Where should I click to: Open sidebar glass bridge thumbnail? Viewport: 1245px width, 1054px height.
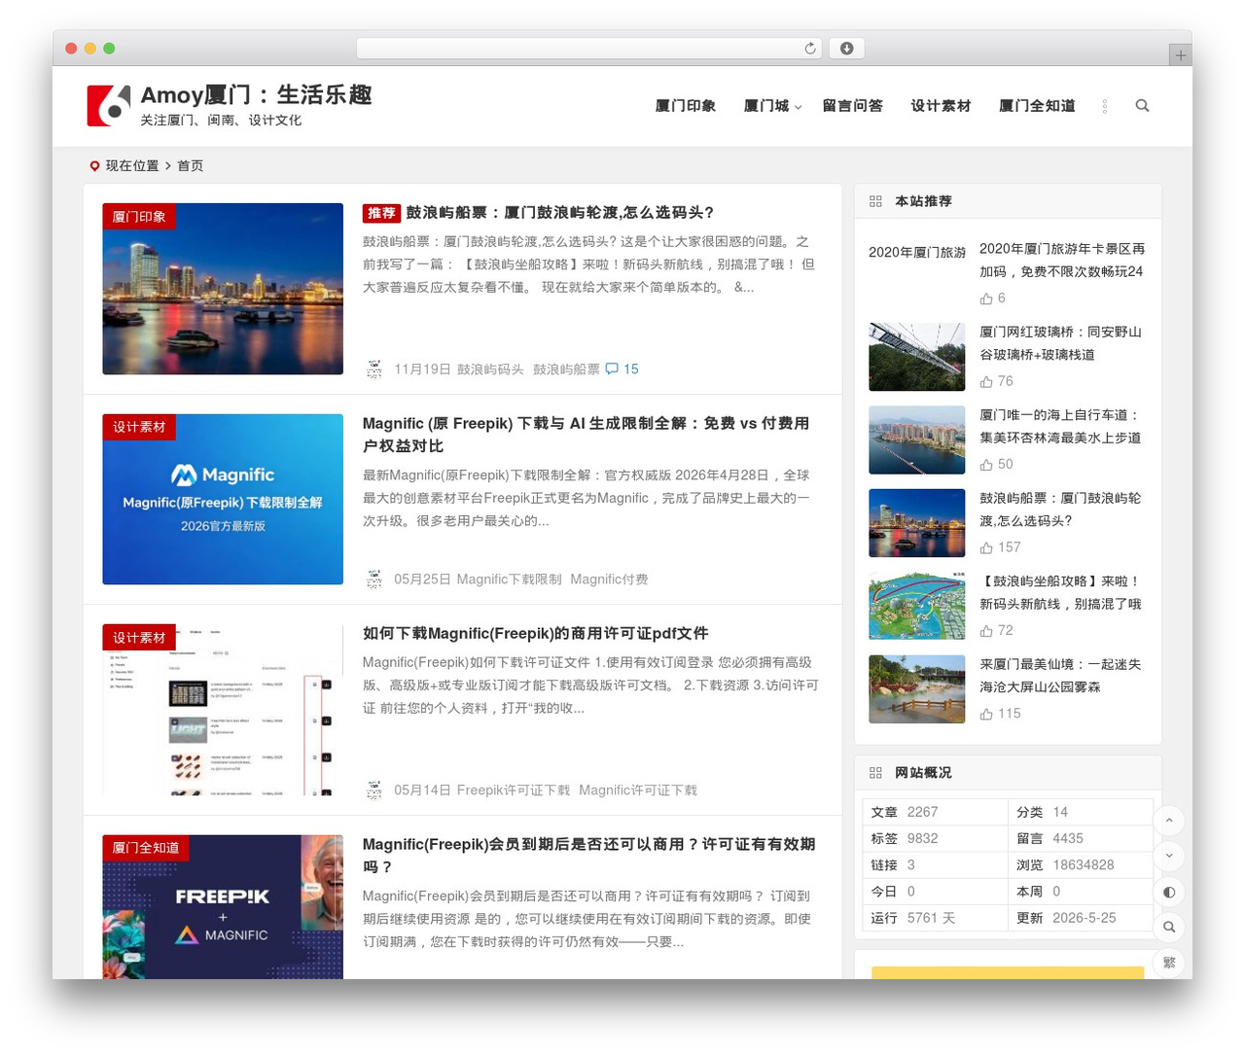[x=917, y=357]
